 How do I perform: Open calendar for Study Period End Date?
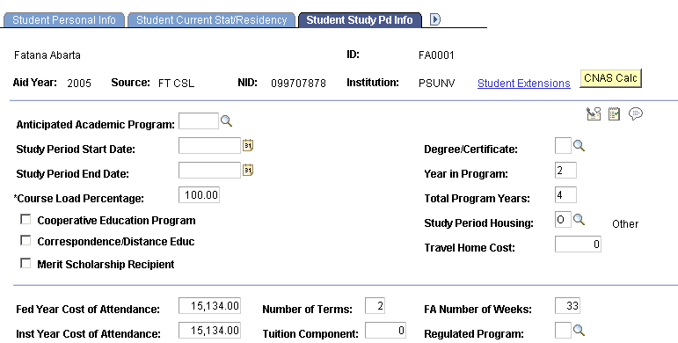coord(248,170)
